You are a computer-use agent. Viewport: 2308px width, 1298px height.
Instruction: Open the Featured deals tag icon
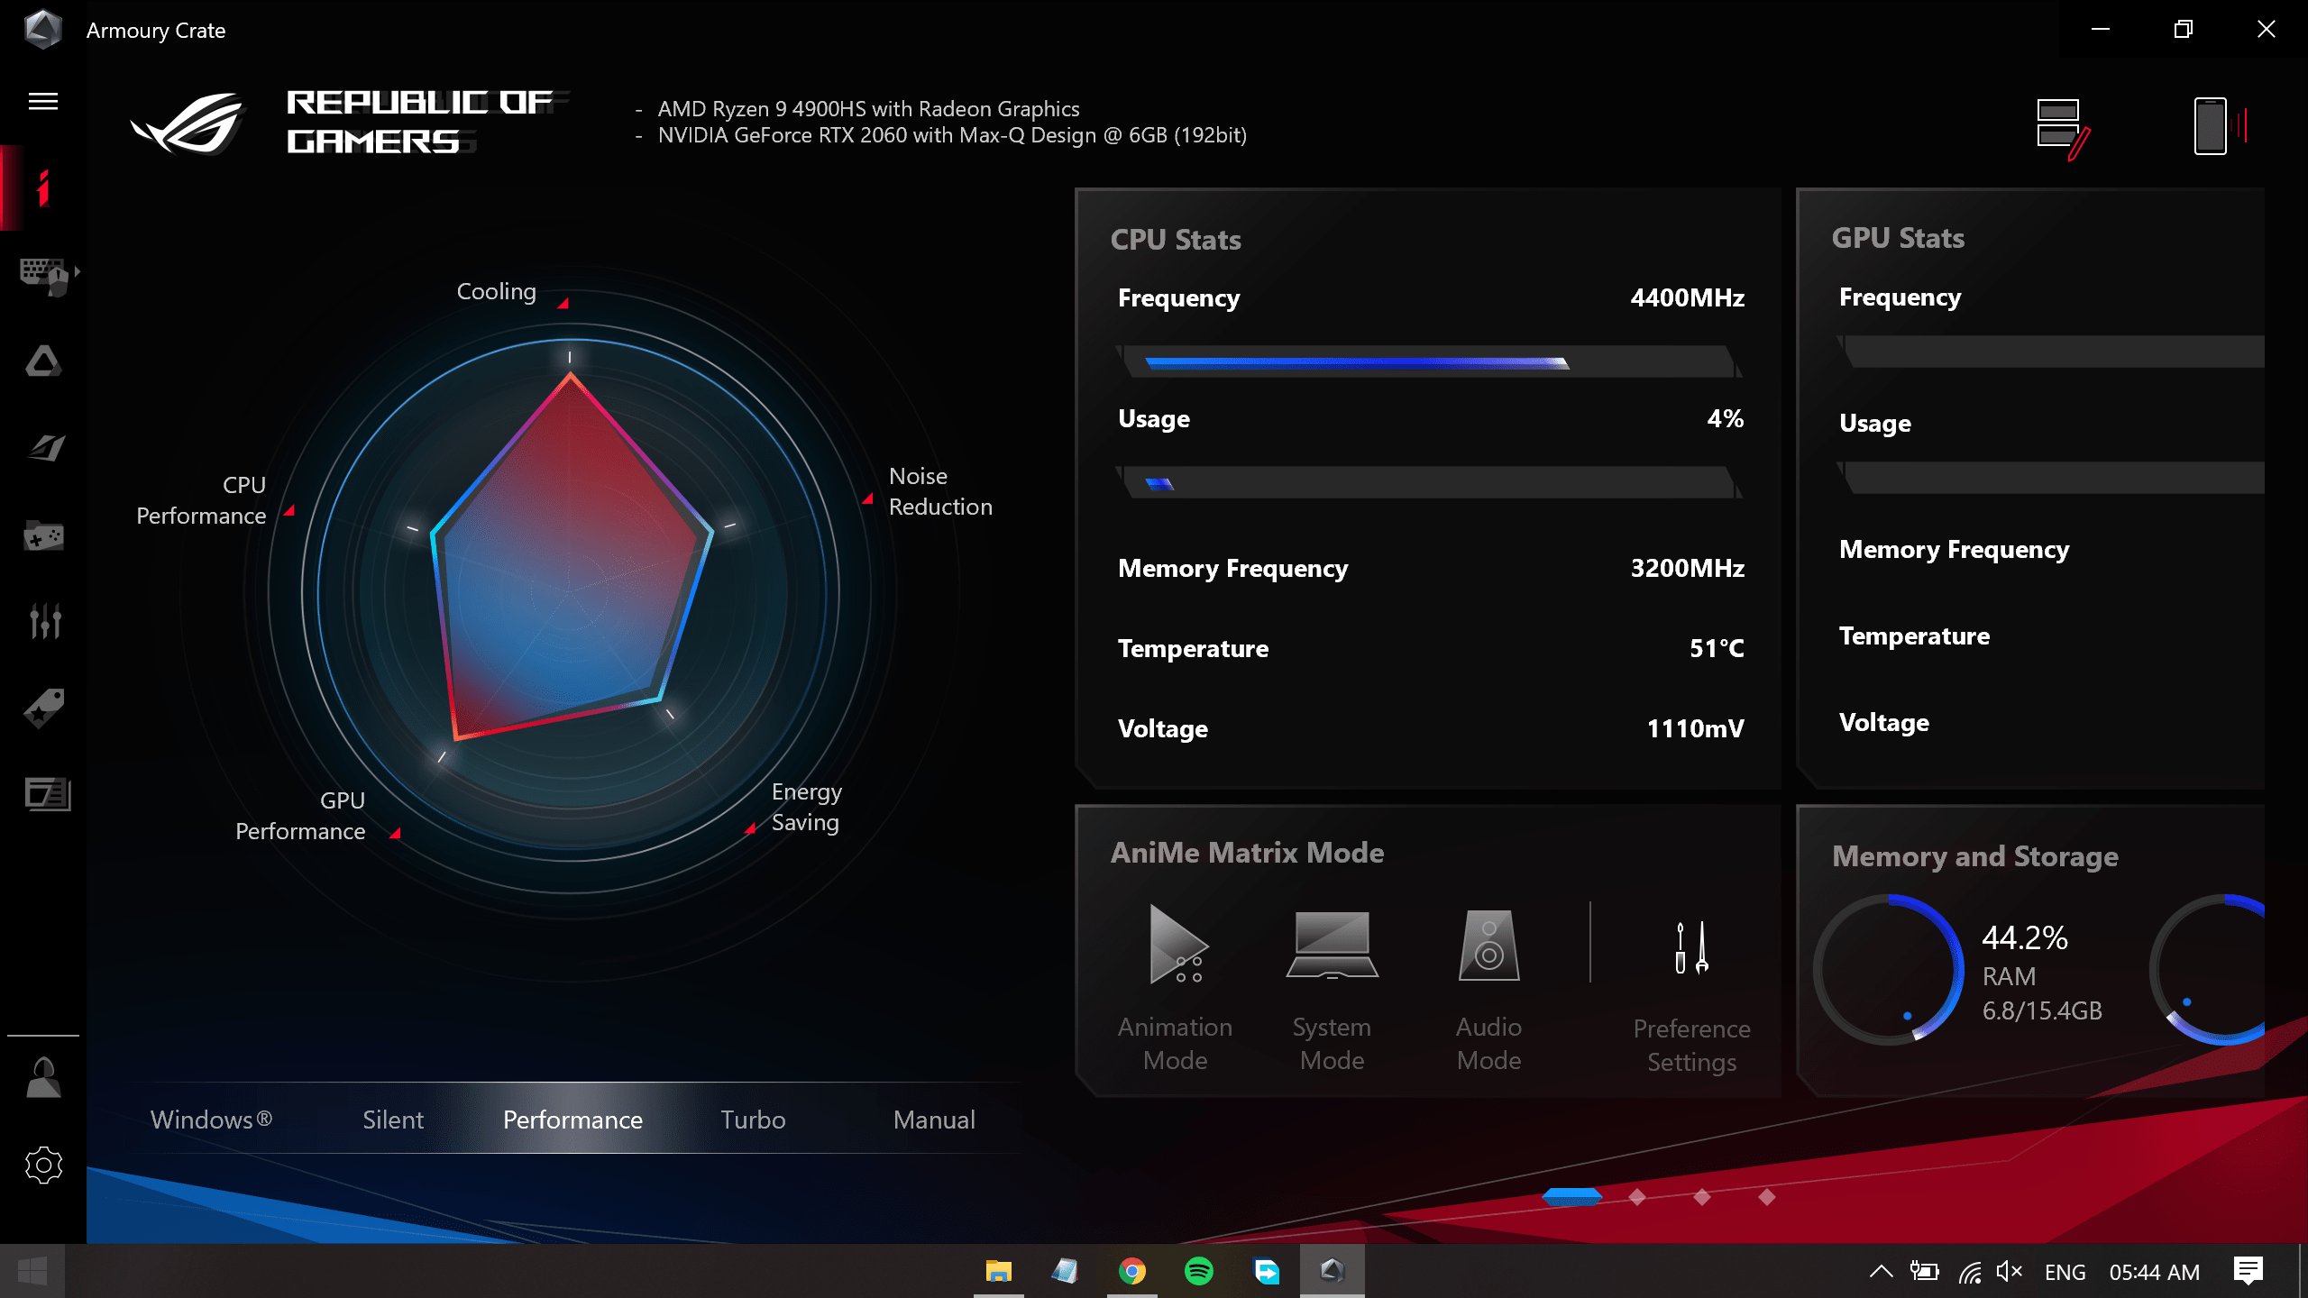tap(43, 708)
